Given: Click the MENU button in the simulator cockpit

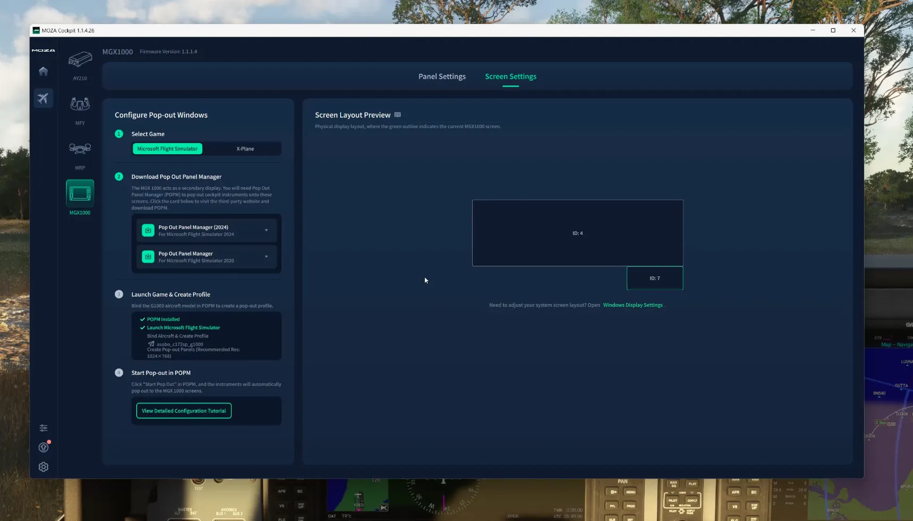Looking at the screenshot, I should (x=631, y=492).
